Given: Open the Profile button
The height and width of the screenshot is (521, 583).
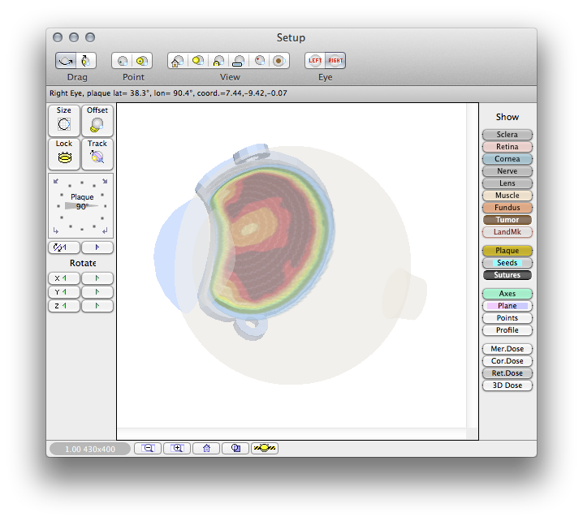Looking at the screenshot, I should (x=507, y=330).
